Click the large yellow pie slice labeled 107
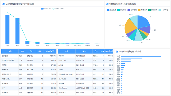 click(130, 27)
